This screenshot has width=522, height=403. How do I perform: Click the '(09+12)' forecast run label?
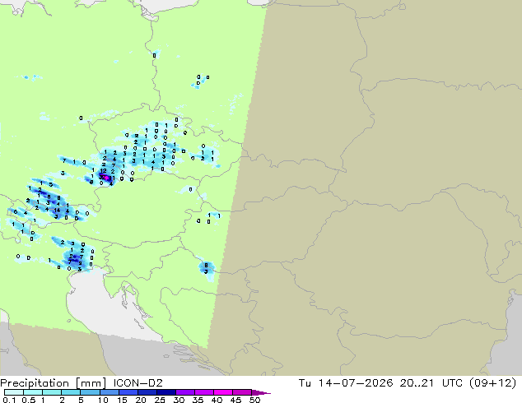(x=493, y=383)
